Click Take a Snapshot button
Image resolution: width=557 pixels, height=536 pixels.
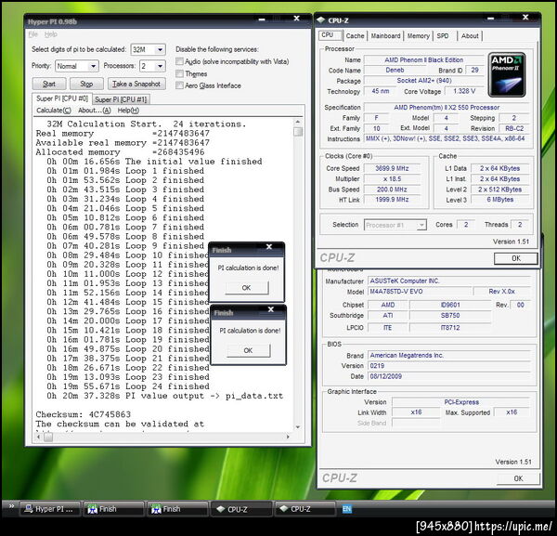pyautogui.click(x=136, y=84)
